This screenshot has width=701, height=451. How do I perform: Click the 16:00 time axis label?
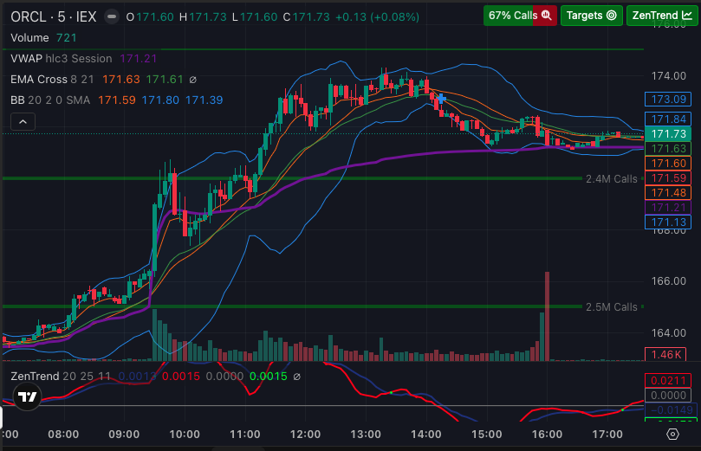[547, 435]
